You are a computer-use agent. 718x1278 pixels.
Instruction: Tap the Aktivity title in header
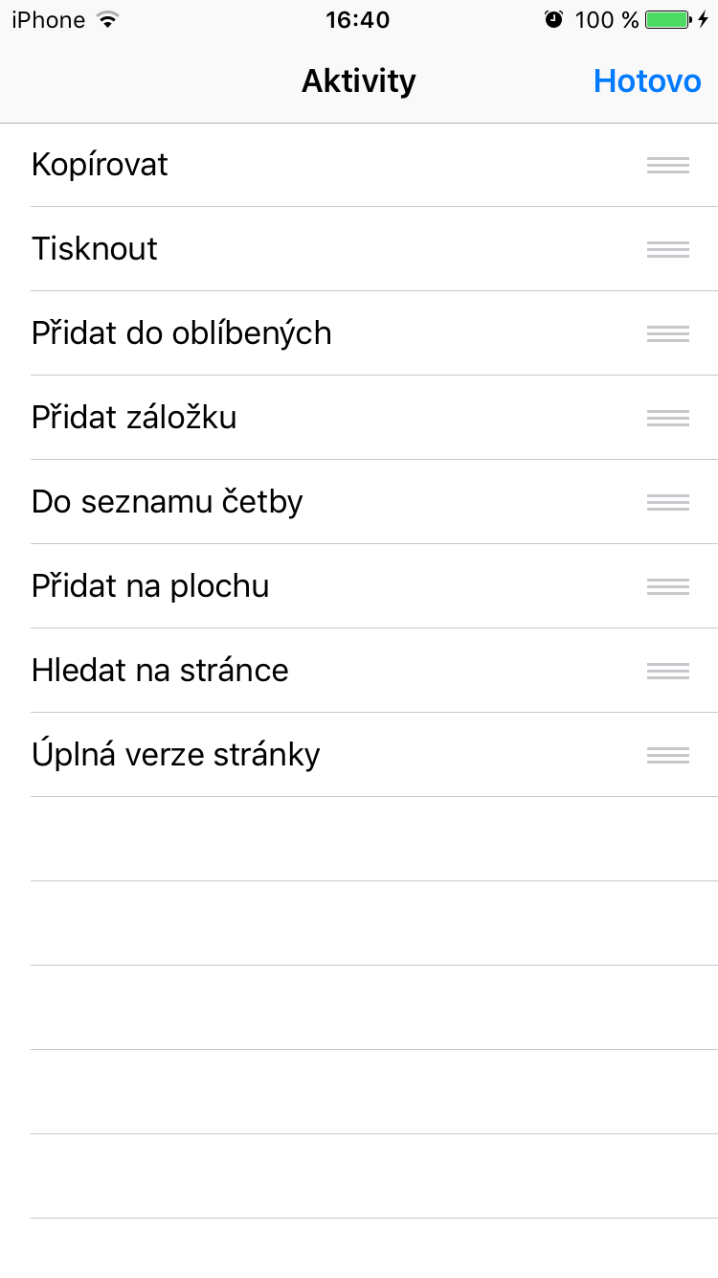[359, 81]
